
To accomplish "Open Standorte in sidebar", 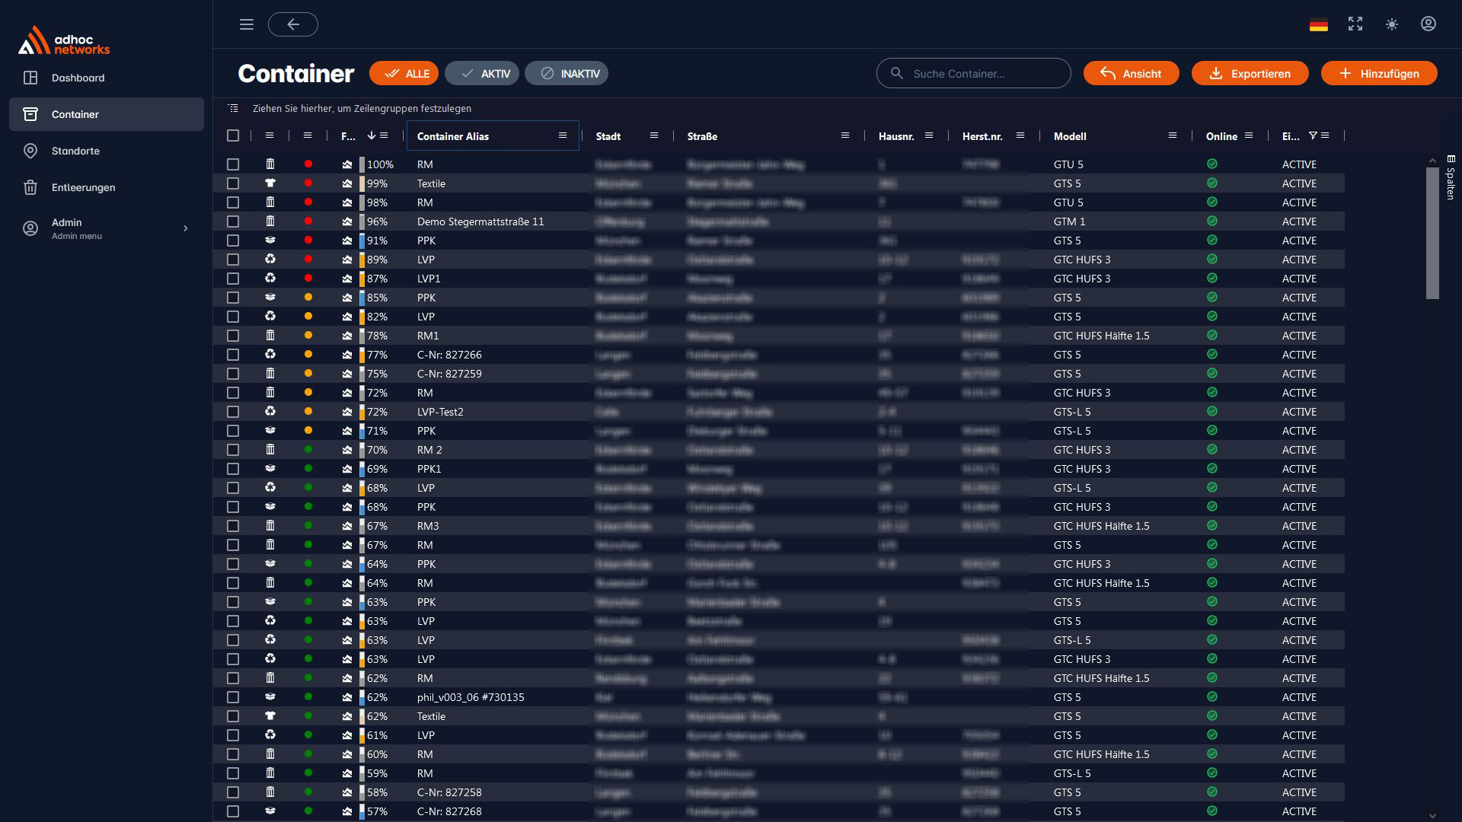I will (x=107, y=151).
